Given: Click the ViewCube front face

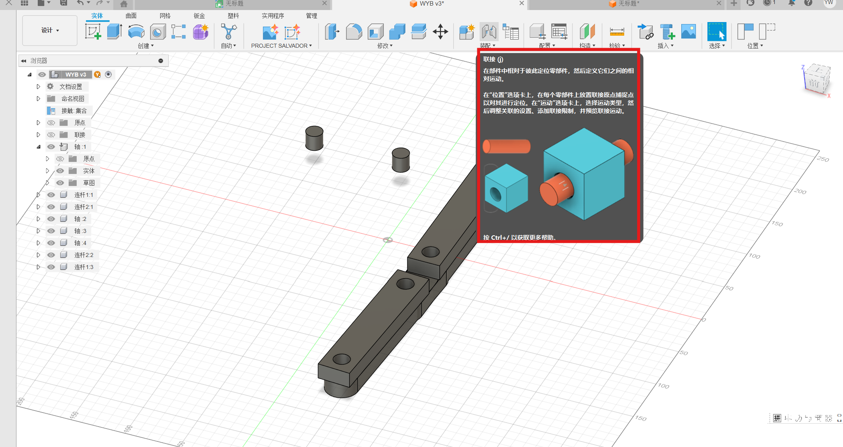Looking at the screenshot, I should tap(814, 83).
